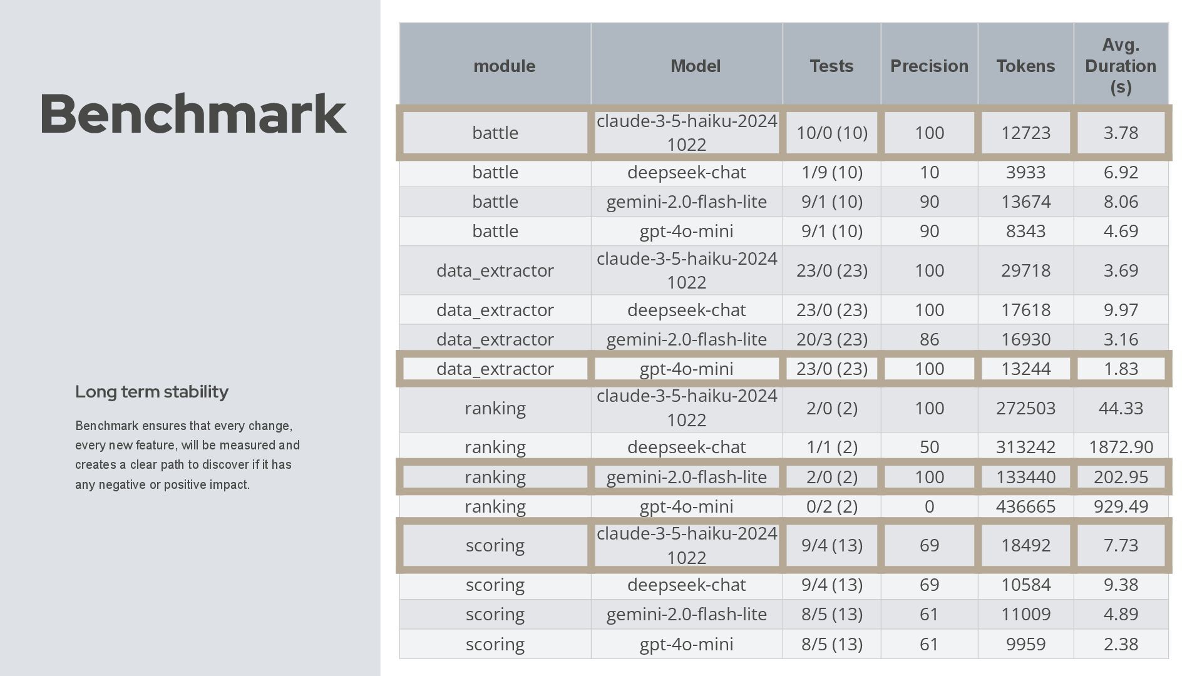The width and height of the screenshot is (1202, 676).
Task: Click the duration value "3.78"
Action: (x=1121, y=133)
